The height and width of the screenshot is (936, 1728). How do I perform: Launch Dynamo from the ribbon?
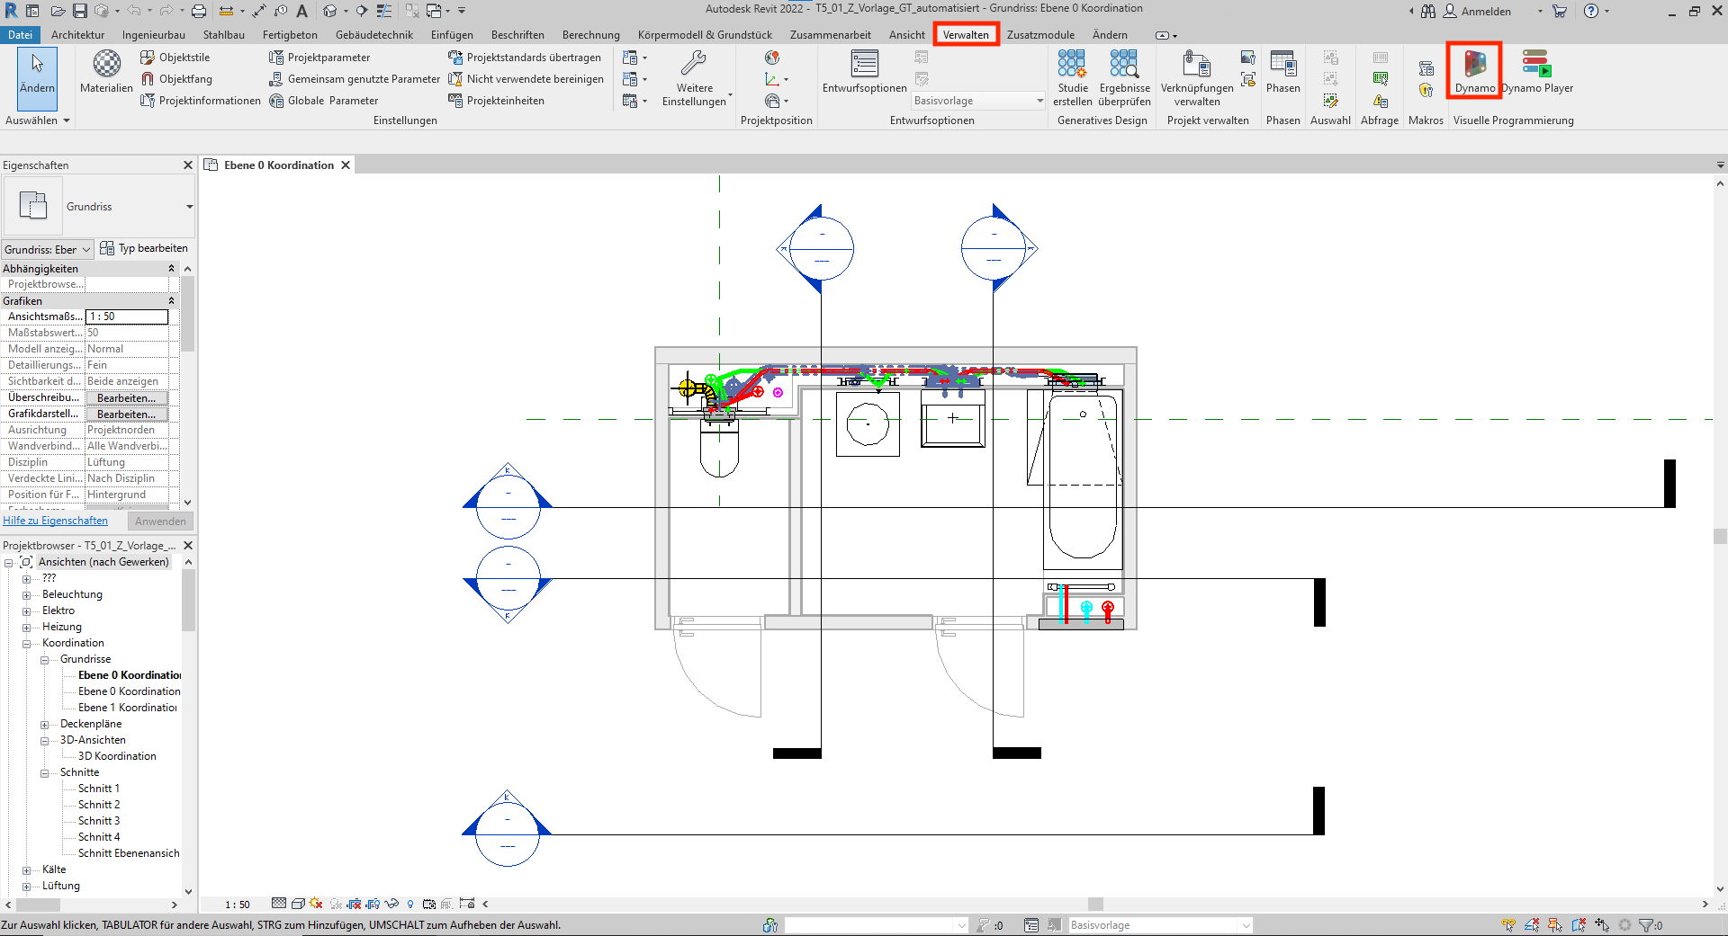click(1473, 70)
